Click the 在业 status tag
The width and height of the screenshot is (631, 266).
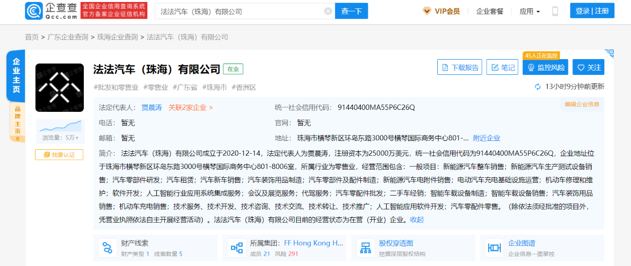(233, 69)
